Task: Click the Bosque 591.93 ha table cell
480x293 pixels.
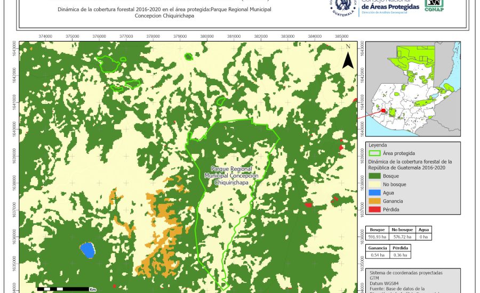Action: click(x=377, y=237)
